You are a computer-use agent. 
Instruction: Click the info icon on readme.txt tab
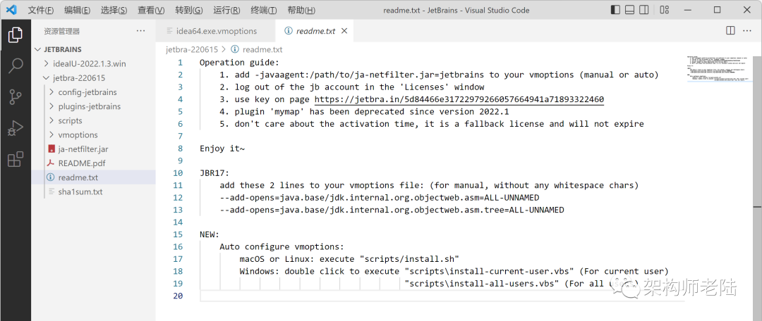pyautogui.click(x=288, y=30)
